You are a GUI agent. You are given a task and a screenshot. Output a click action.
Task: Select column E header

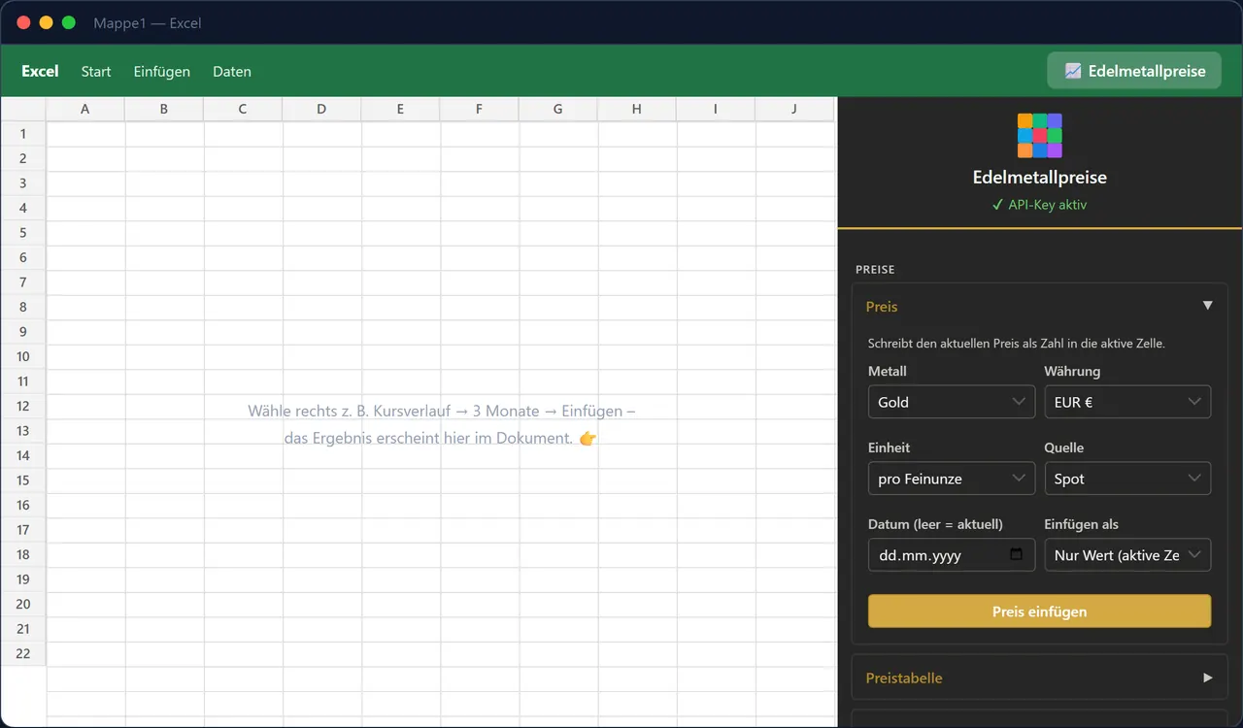(x=400, y=109)
